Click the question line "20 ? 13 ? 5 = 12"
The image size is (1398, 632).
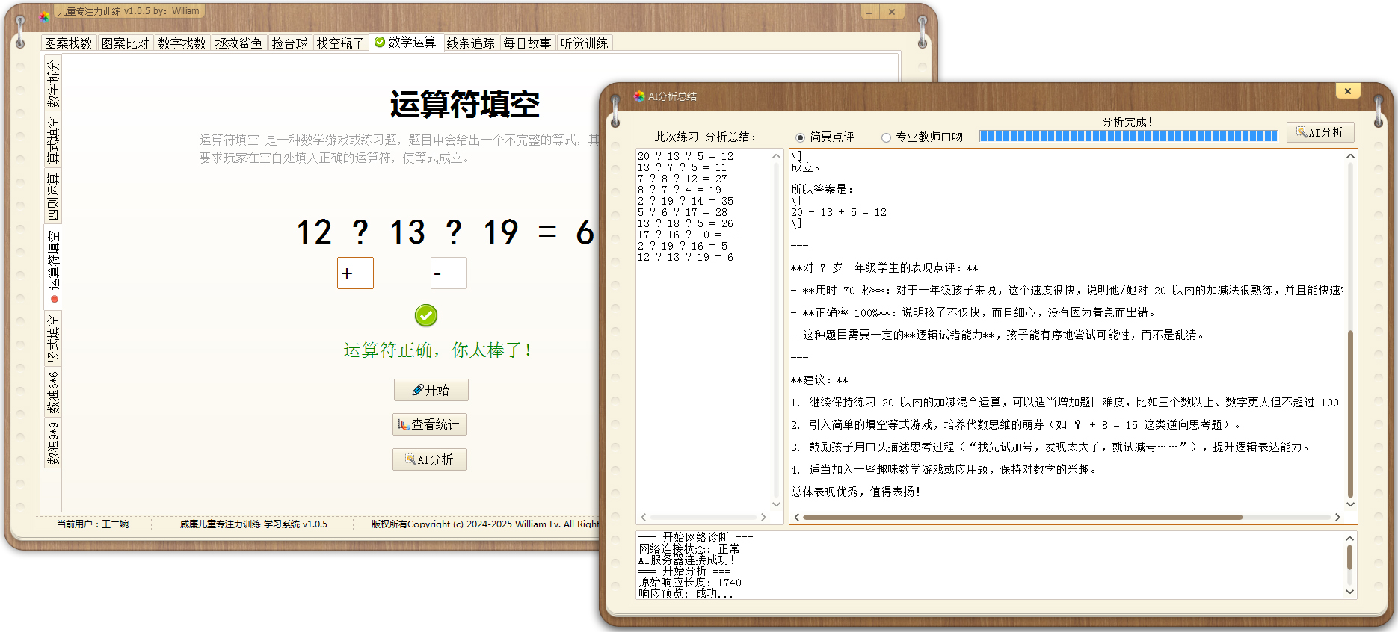click(x=686, y=156)
